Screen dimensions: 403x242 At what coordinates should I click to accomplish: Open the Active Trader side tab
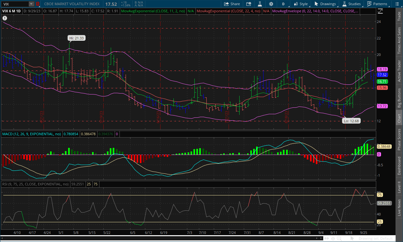point(399,71)
